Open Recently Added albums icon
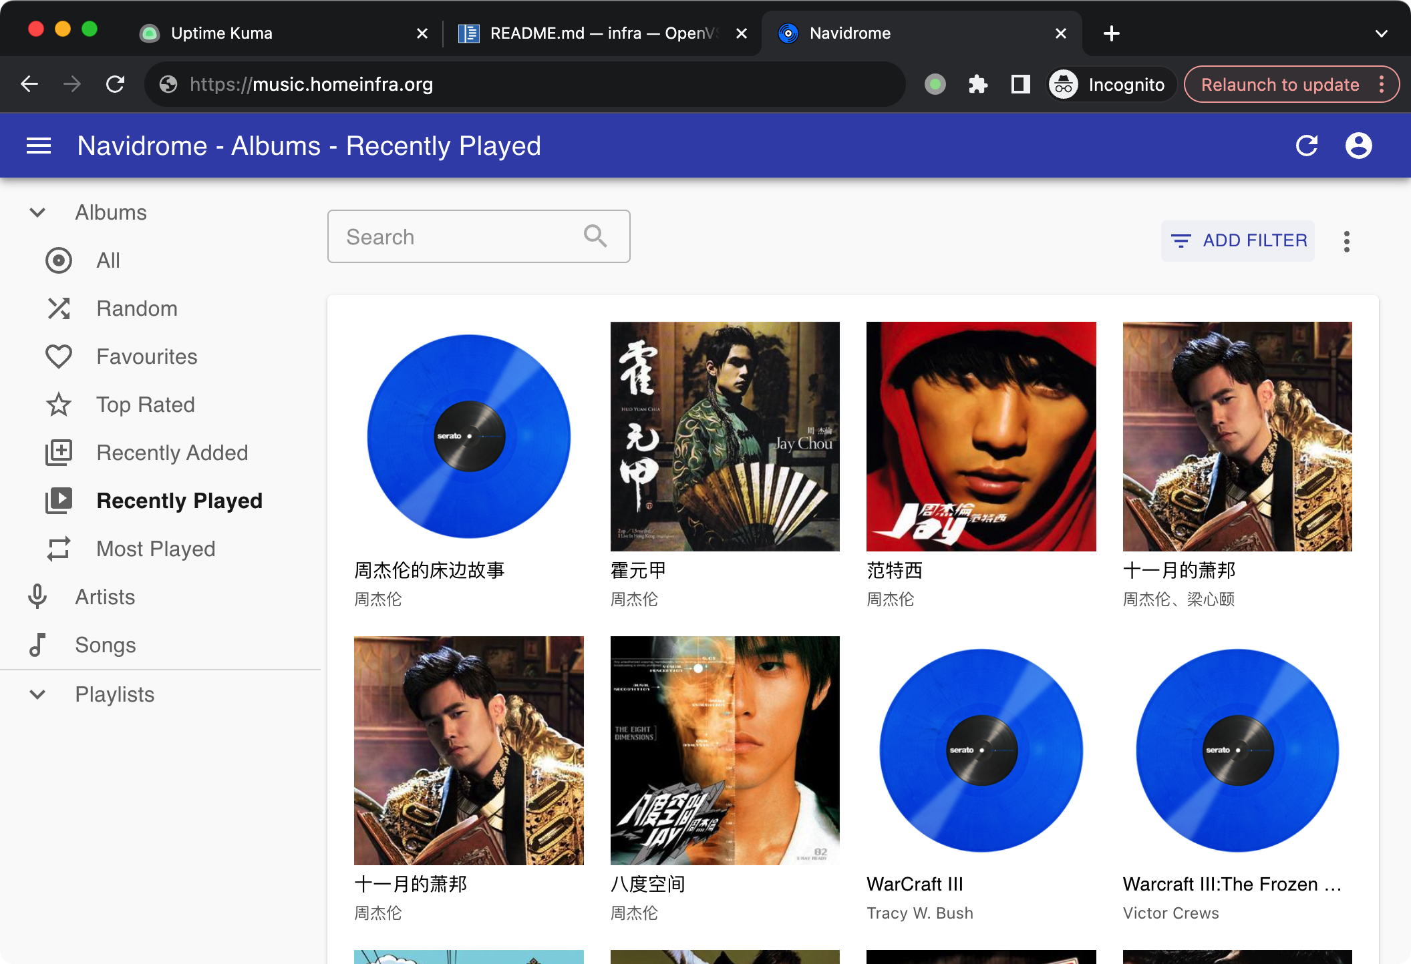The width and height of the screenshot is (1411, 964). coord(59,453)
